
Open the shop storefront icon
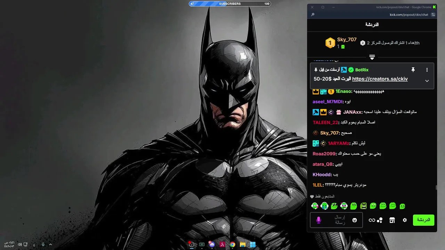point(392,220)
